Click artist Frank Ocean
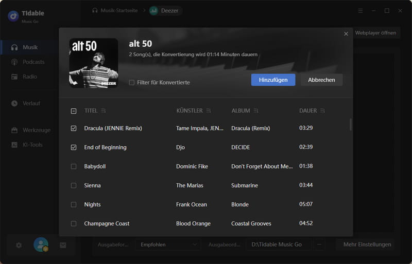 [x=191, y=204]
